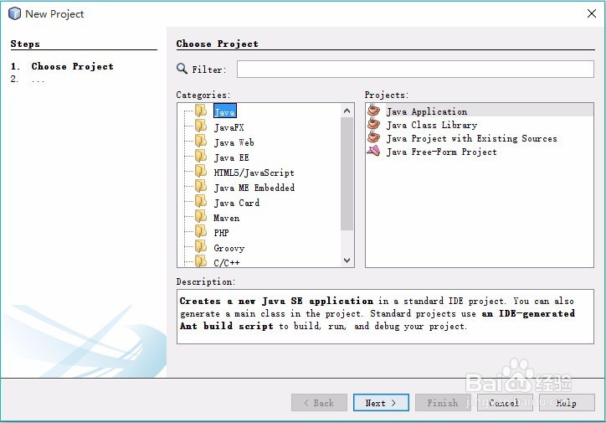Choose the Java Application project type
This screenshot has width=606, height=423.
point(427,111)
